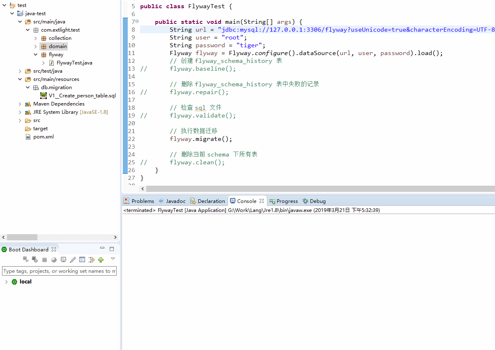This screenshot has width=495, height=350.
Task: Click the FlywayTest.java file icon in the tree
Action: pos(52,63)
